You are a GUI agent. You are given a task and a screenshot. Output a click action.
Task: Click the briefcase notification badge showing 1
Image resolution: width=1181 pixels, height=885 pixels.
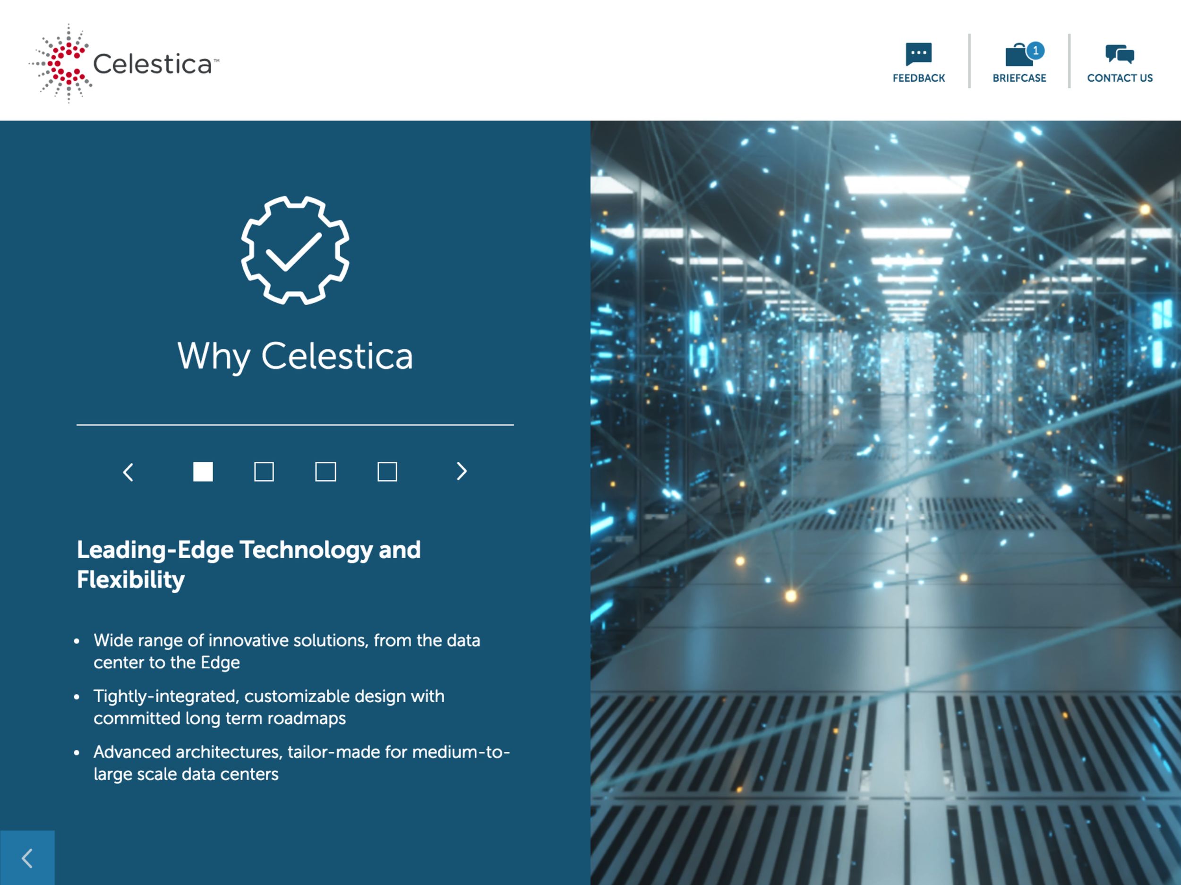tap(1035, 50)
